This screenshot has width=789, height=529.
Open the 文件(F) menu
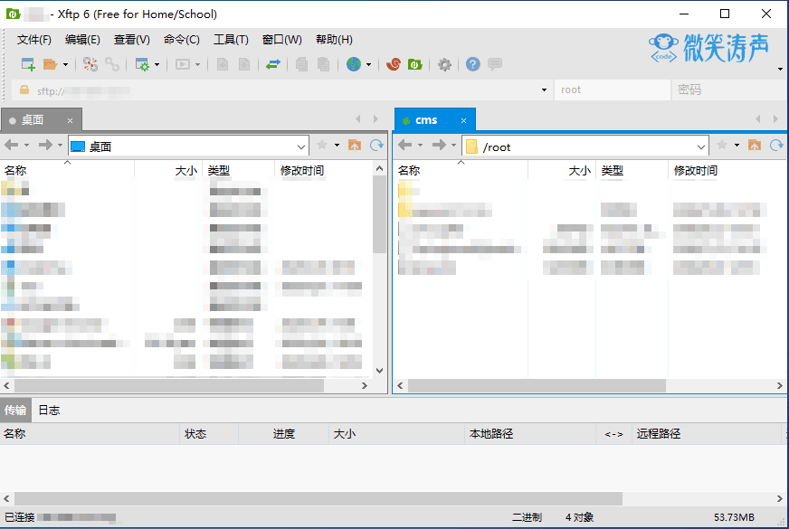pos(33,40)
